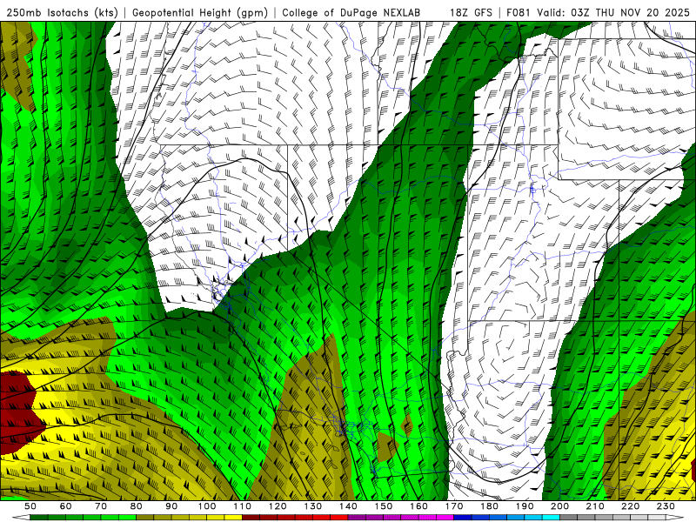This screenshot has height=522, width=696.
Task: Click the darkest maroon swatch in the color bar
Action: [x=251, y=518]
